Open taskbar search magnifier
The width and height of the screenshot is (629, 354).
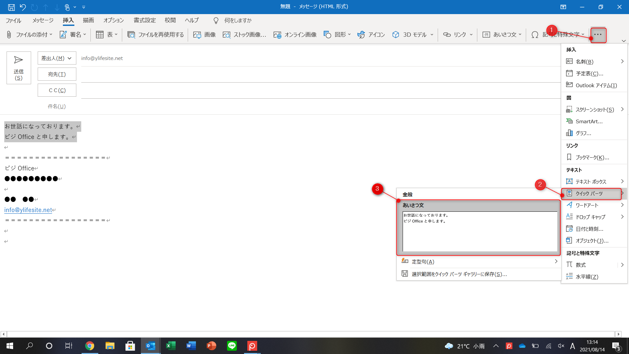click(29, 346)
